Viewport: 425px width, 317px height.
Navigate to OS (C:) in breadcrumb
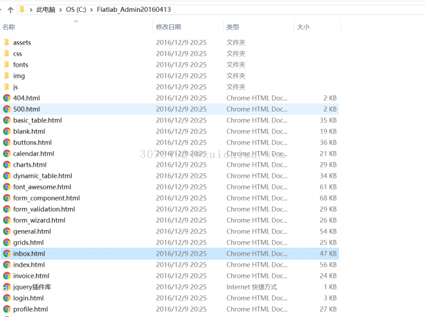(x=76, y=10)
